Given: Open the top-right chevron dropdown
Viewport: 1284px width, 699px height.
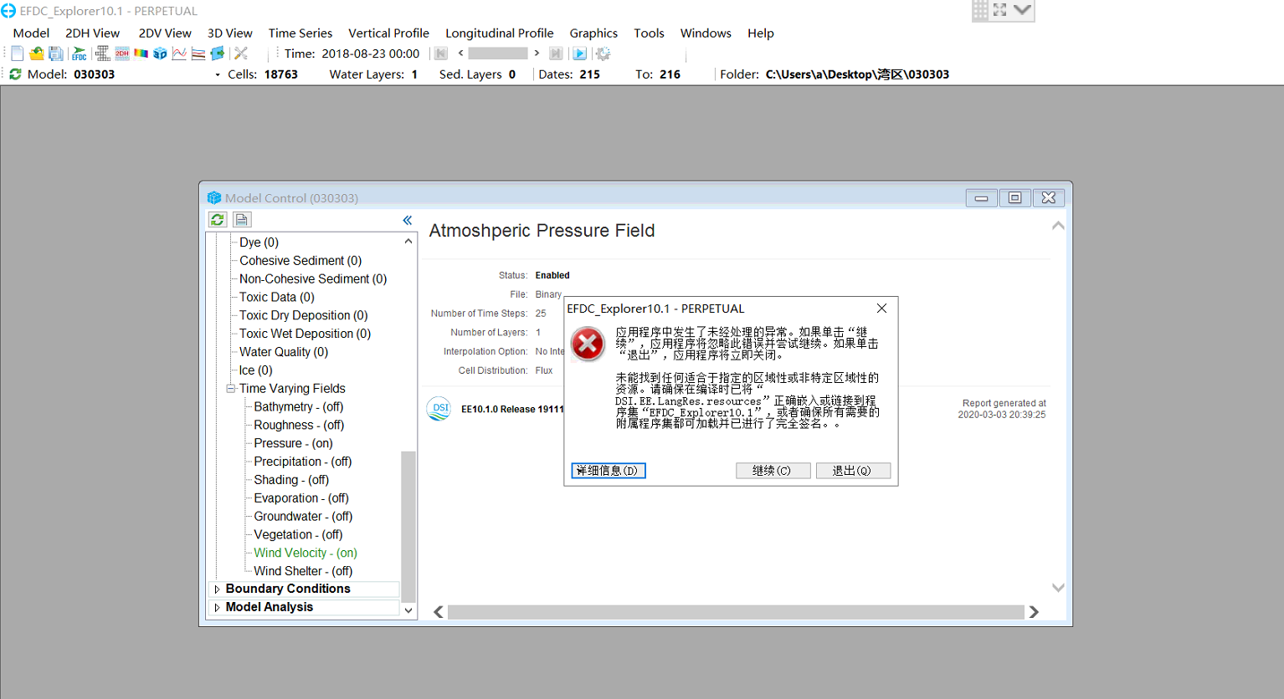Looking at the screenshot, I should [1022, 10].
